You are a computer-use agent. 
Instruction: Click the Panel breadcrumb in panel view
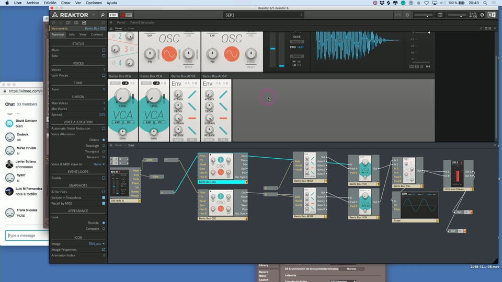119,28
